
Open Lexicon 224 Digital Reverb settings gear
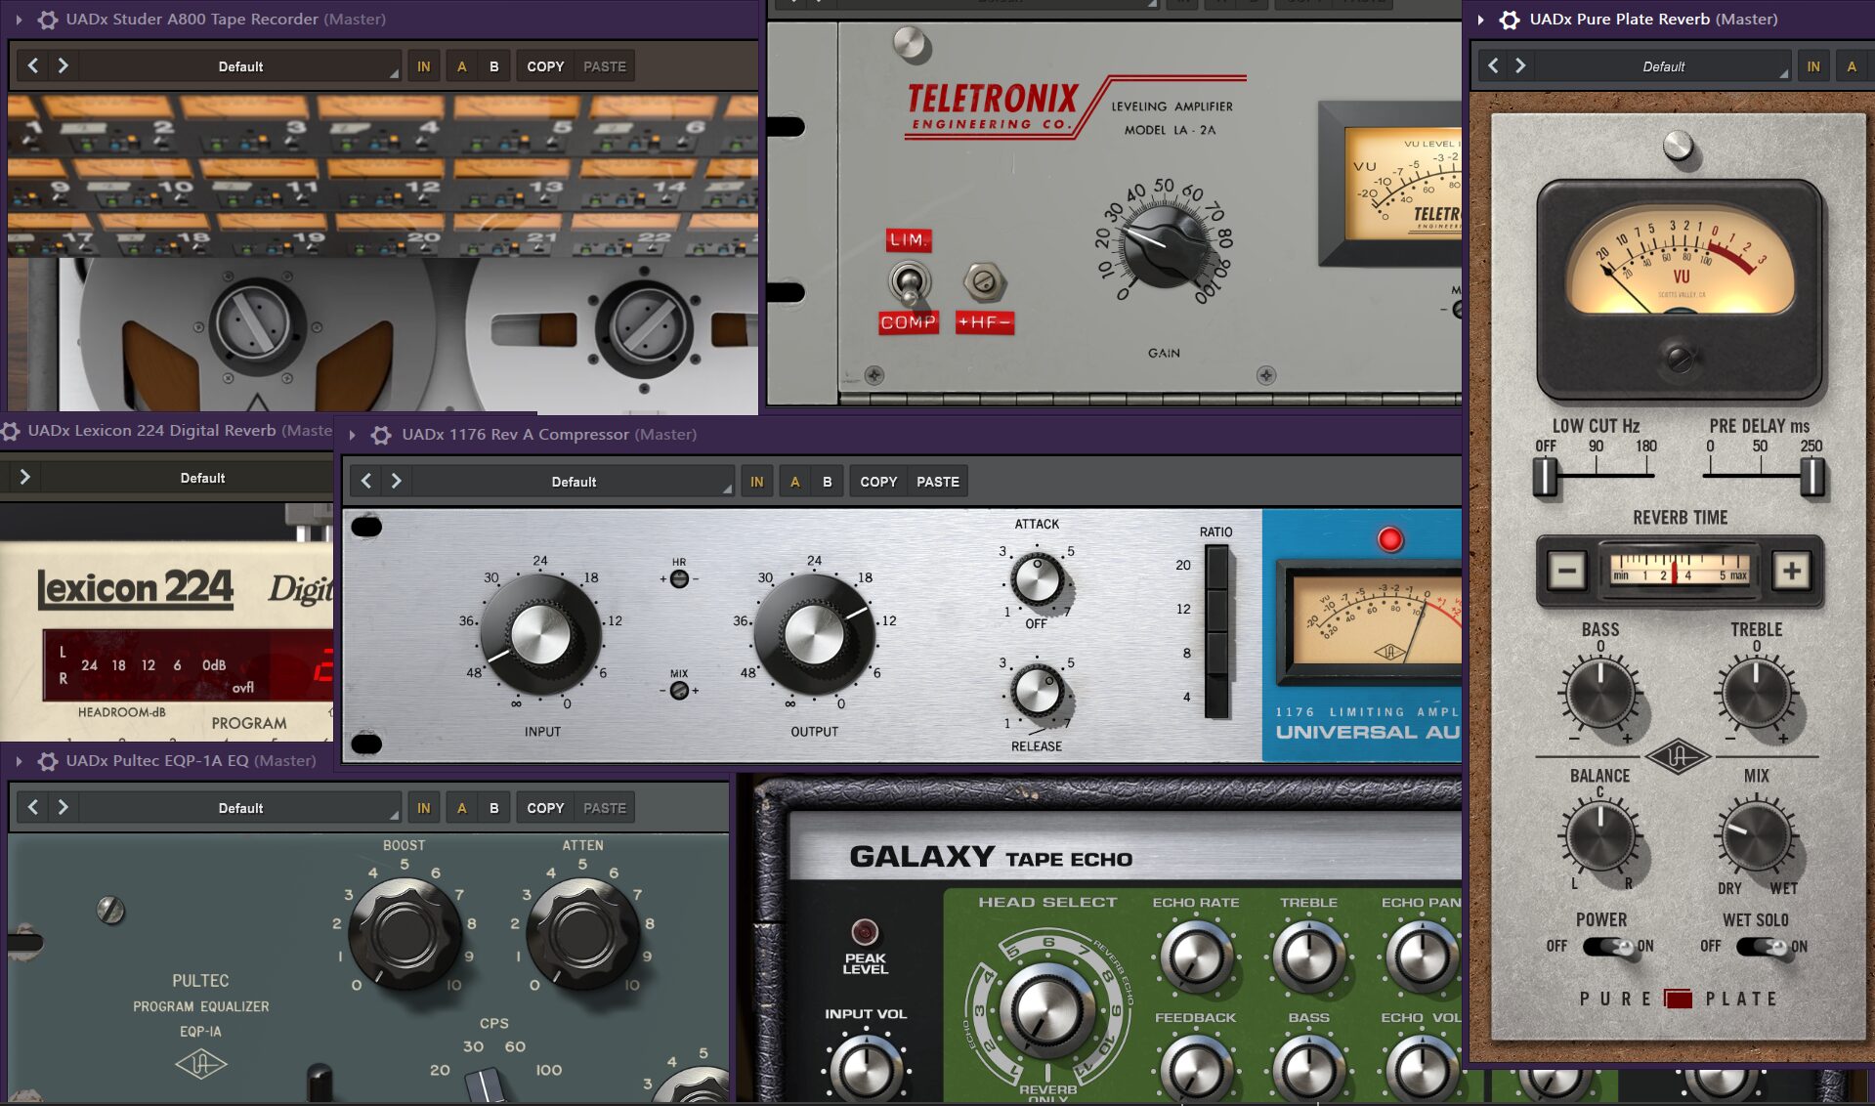pos(11,431)
